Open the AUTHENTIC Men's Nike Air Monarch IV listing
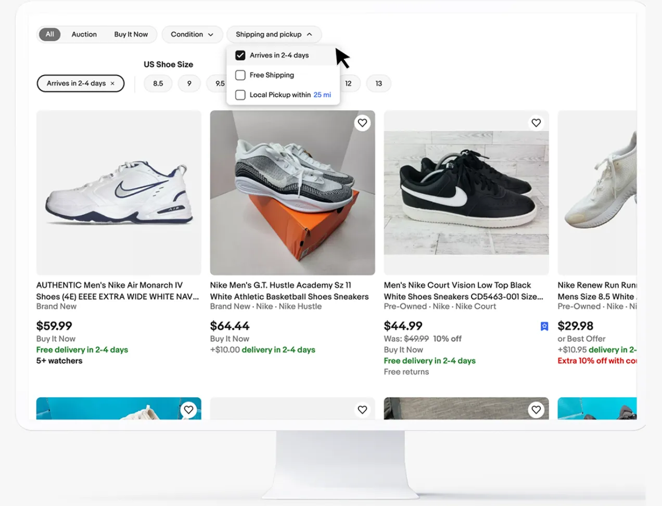Image resolution: width=662 pixels, height=506 pixels. click(118, 291)
